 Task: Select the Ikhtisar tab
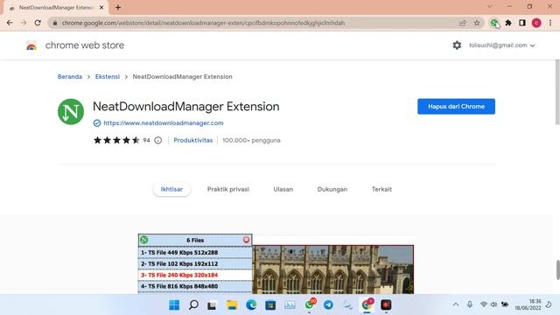171,189
